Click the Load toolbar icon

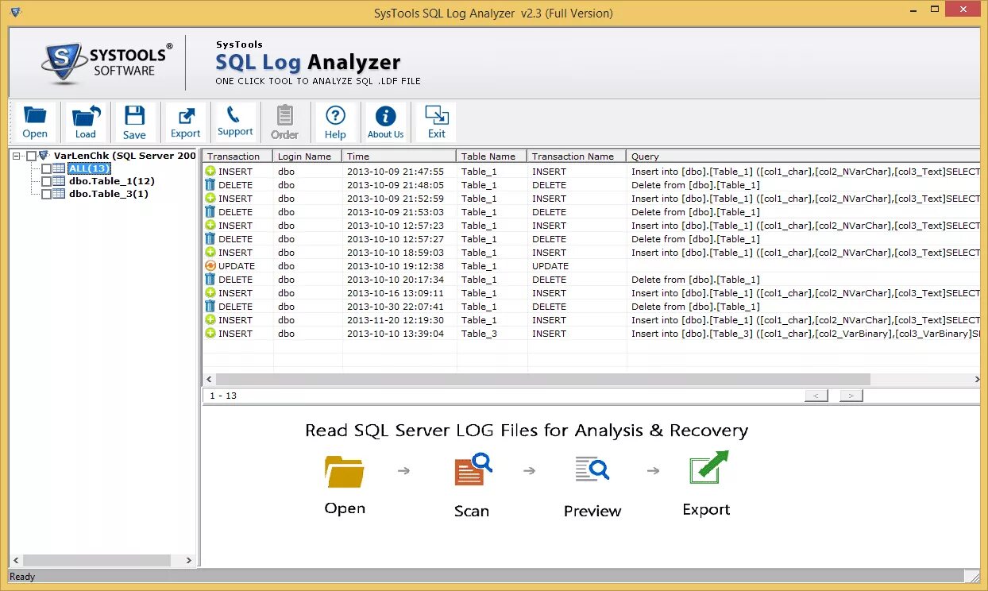tap(86, 122)
